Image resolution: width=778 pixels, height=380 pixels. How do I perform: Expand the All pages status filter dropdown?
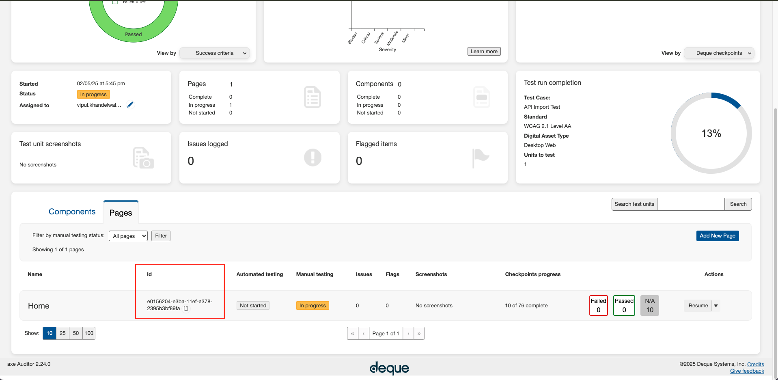coord(128,236)
